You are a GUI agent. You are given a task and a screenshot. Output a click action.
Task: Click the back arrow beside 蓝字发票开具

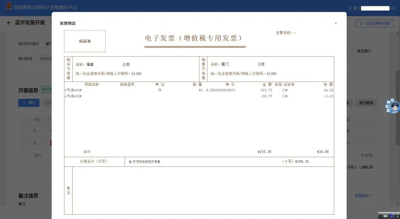9,23
